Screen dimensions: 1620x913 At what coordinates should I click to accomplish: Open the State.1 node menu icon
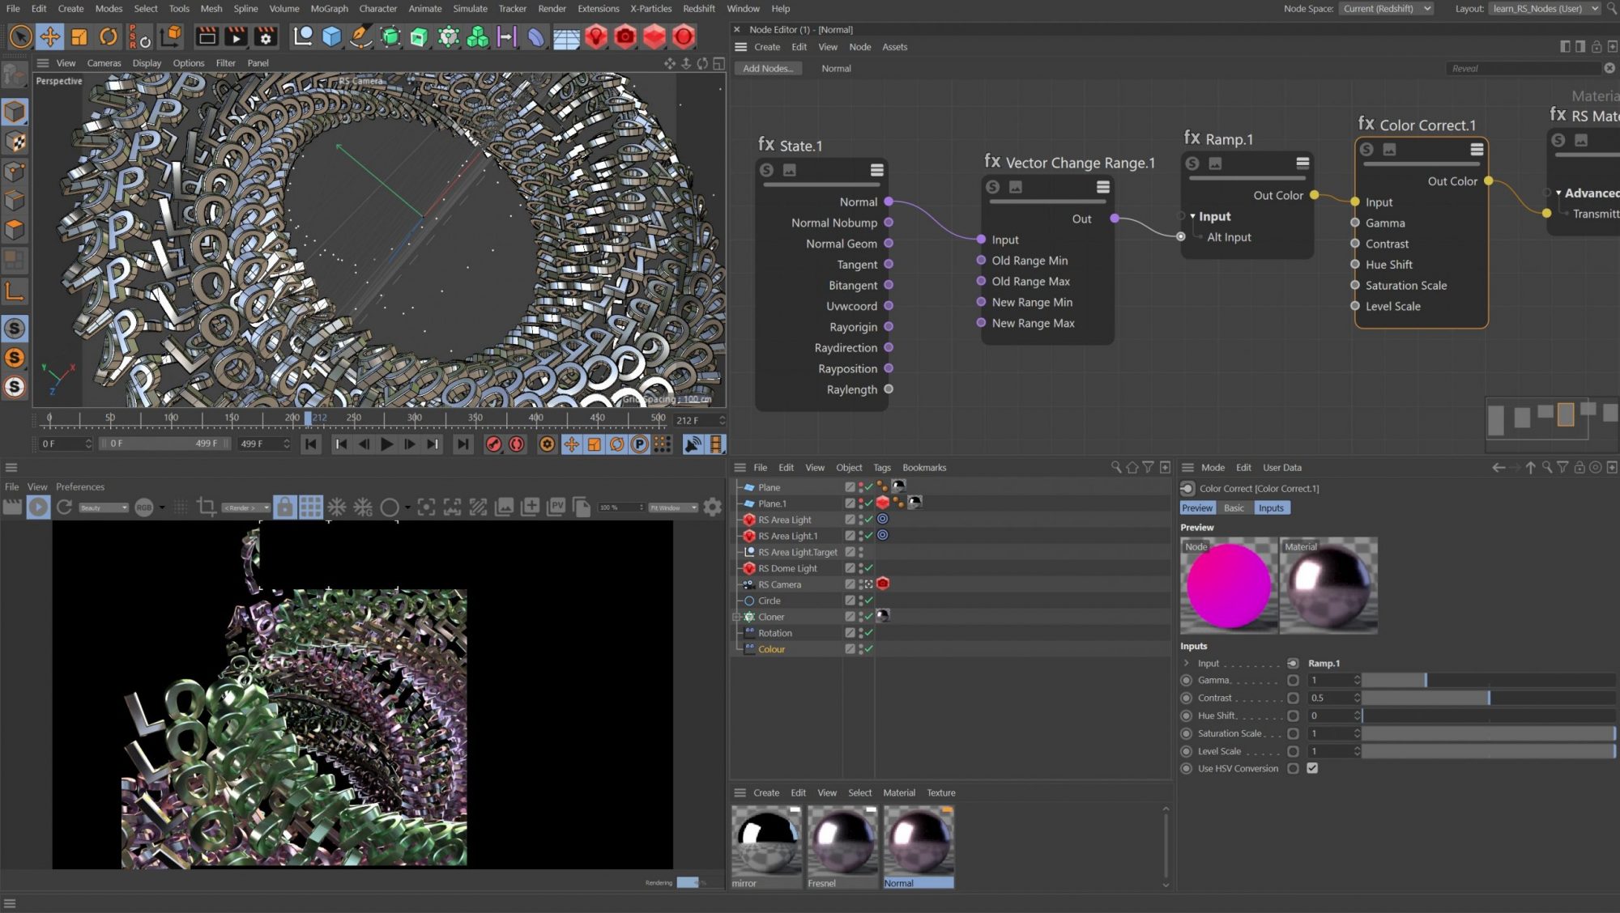pos(877,170)
